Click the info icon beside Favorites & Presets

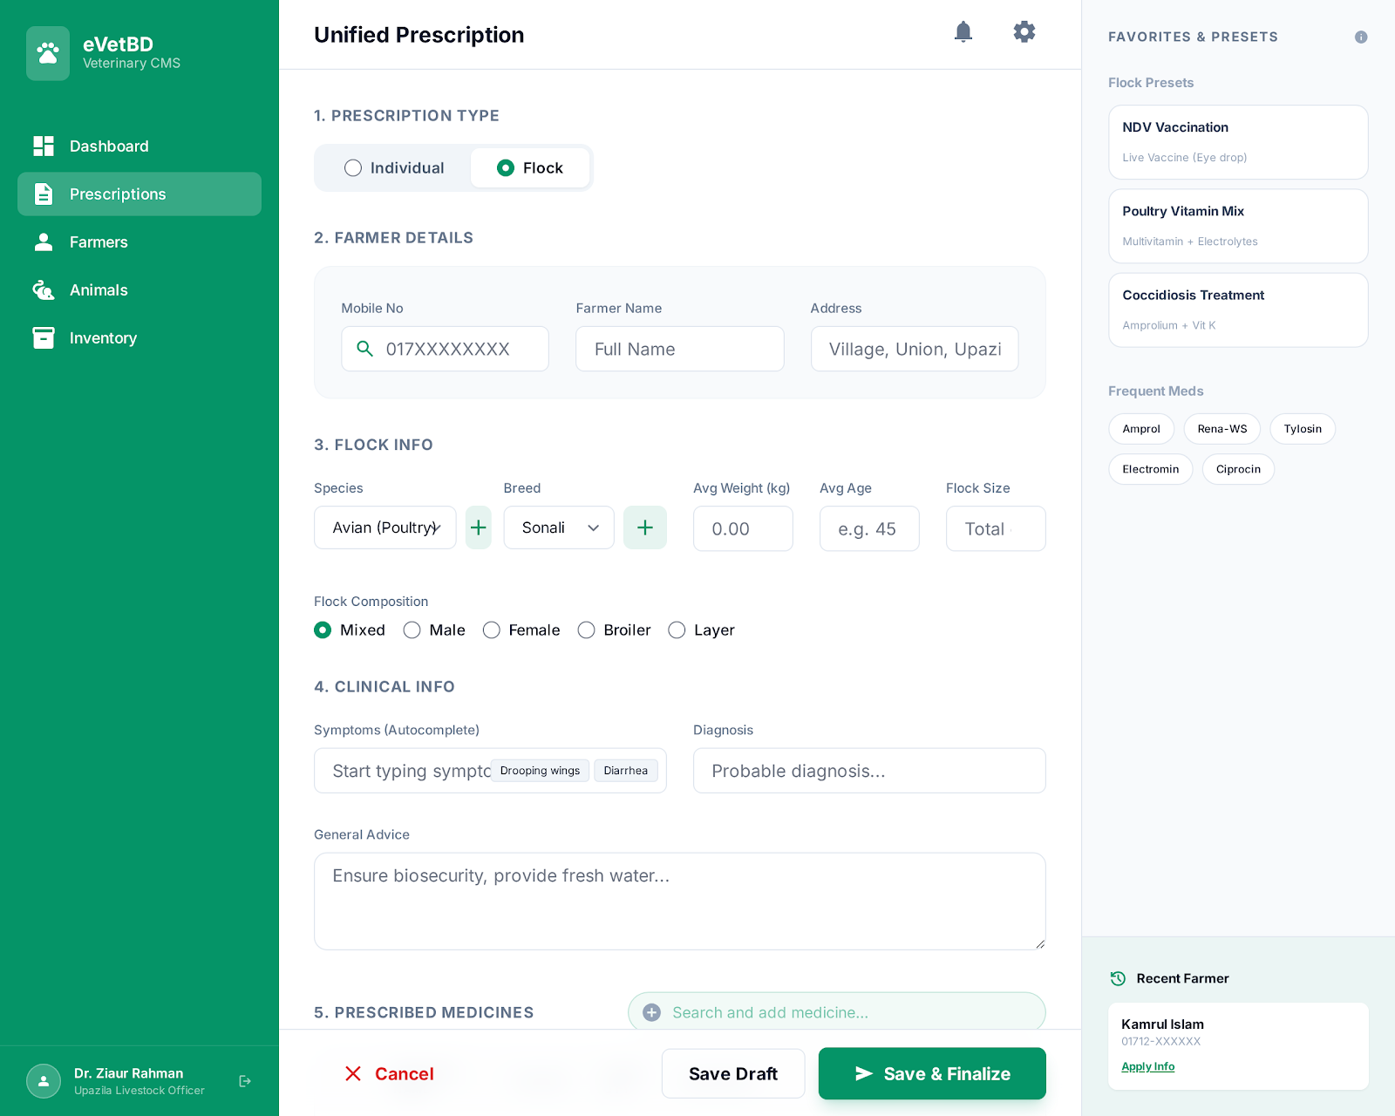tap(1361, 37)
